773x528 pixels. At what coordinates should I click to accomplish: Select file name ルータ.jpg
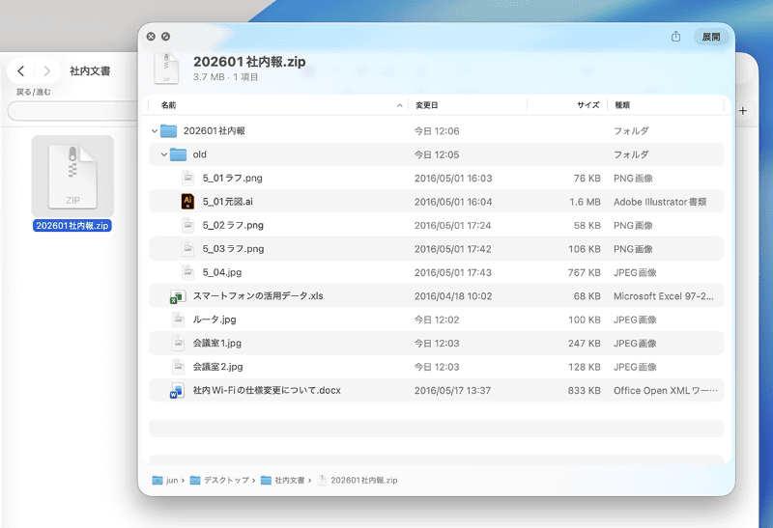click(x=215, y=320)
